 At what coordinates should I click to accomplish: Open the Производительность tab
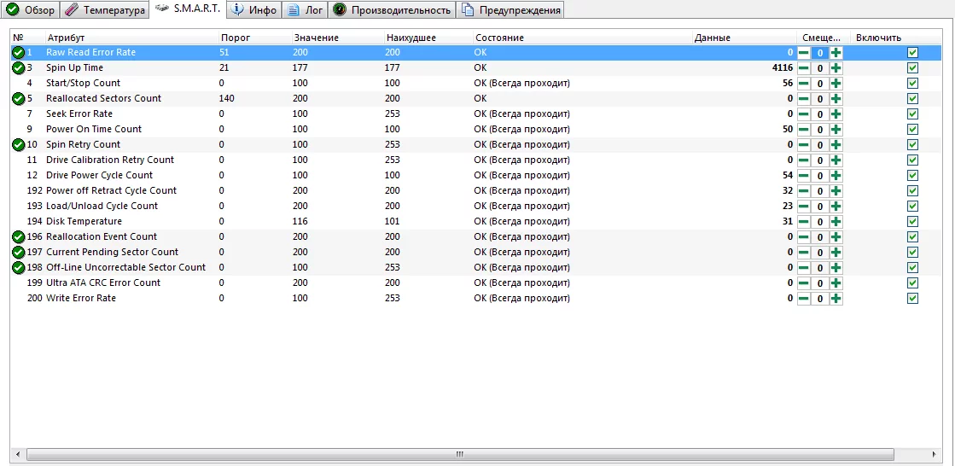pos(392,9)
